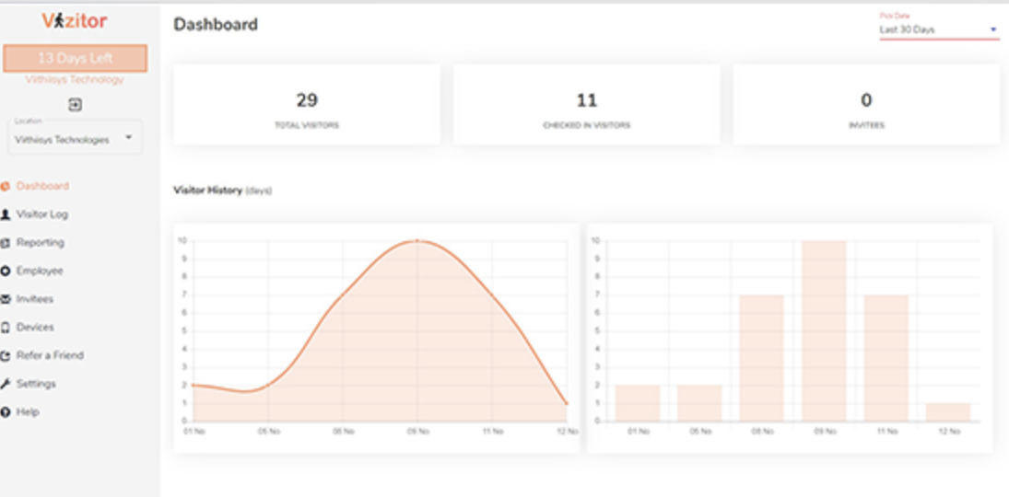Click the line chart peak point at 09 Nov
This screenshot has height=497, width=1009.
pyautogui.click(x=417, y=240)
